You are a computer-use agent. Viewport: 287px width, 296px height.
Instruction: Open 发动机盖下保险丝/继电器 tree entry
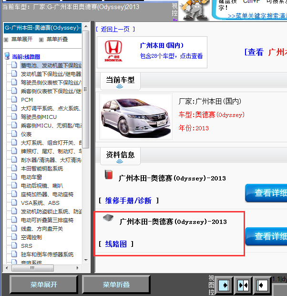[x=51, y=74]
